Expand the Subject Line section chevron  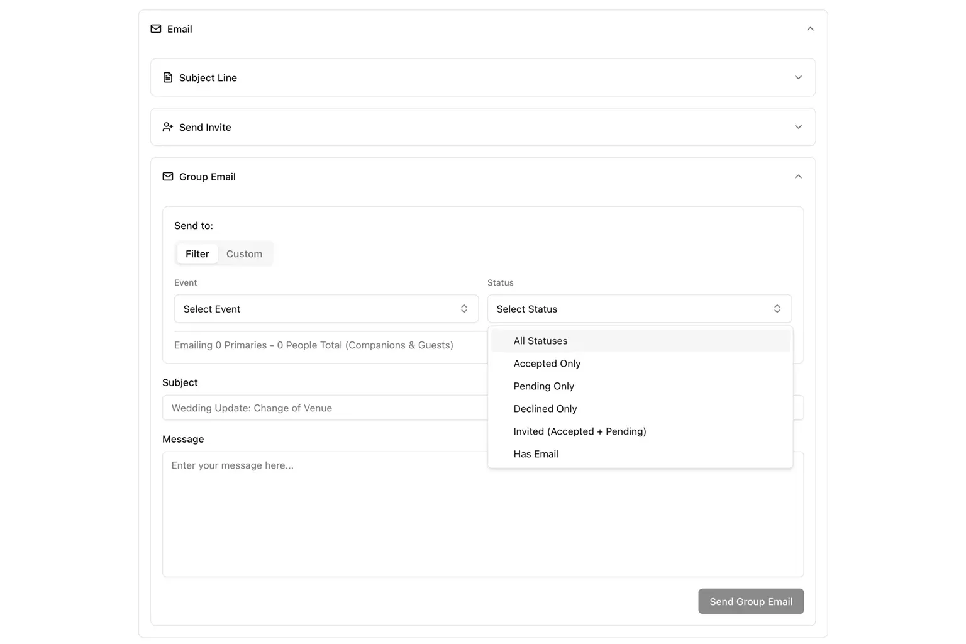coord(798,77)
